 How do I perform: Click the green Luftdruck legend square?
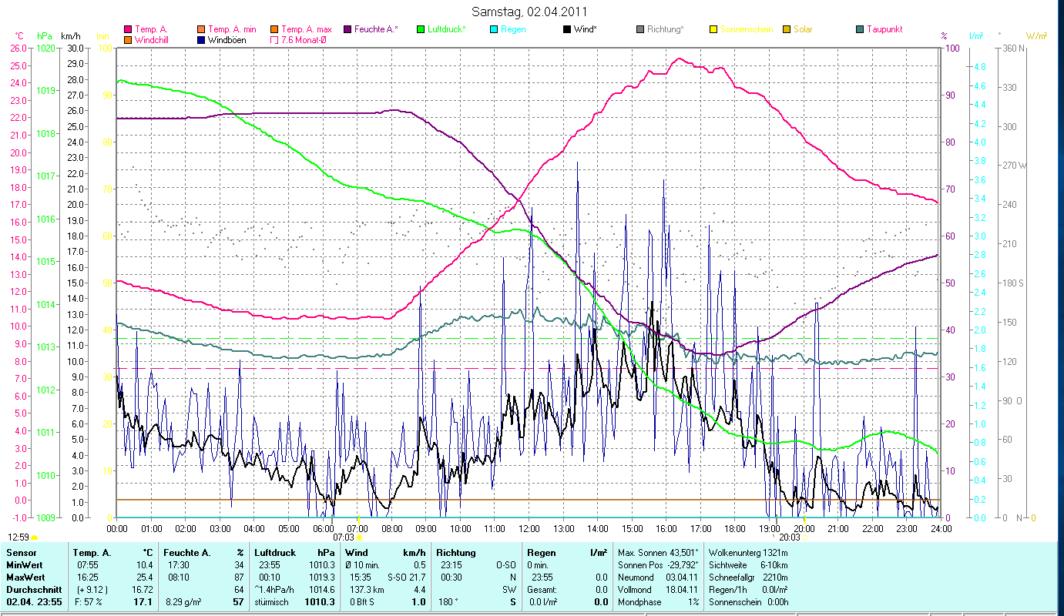(421, 29)
